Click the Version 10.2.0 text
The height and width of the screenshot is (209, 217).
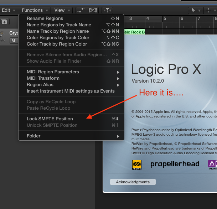(148, 81)
